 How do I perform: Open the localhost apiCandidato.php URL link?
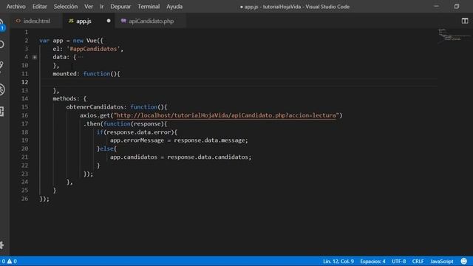(226, 115)
